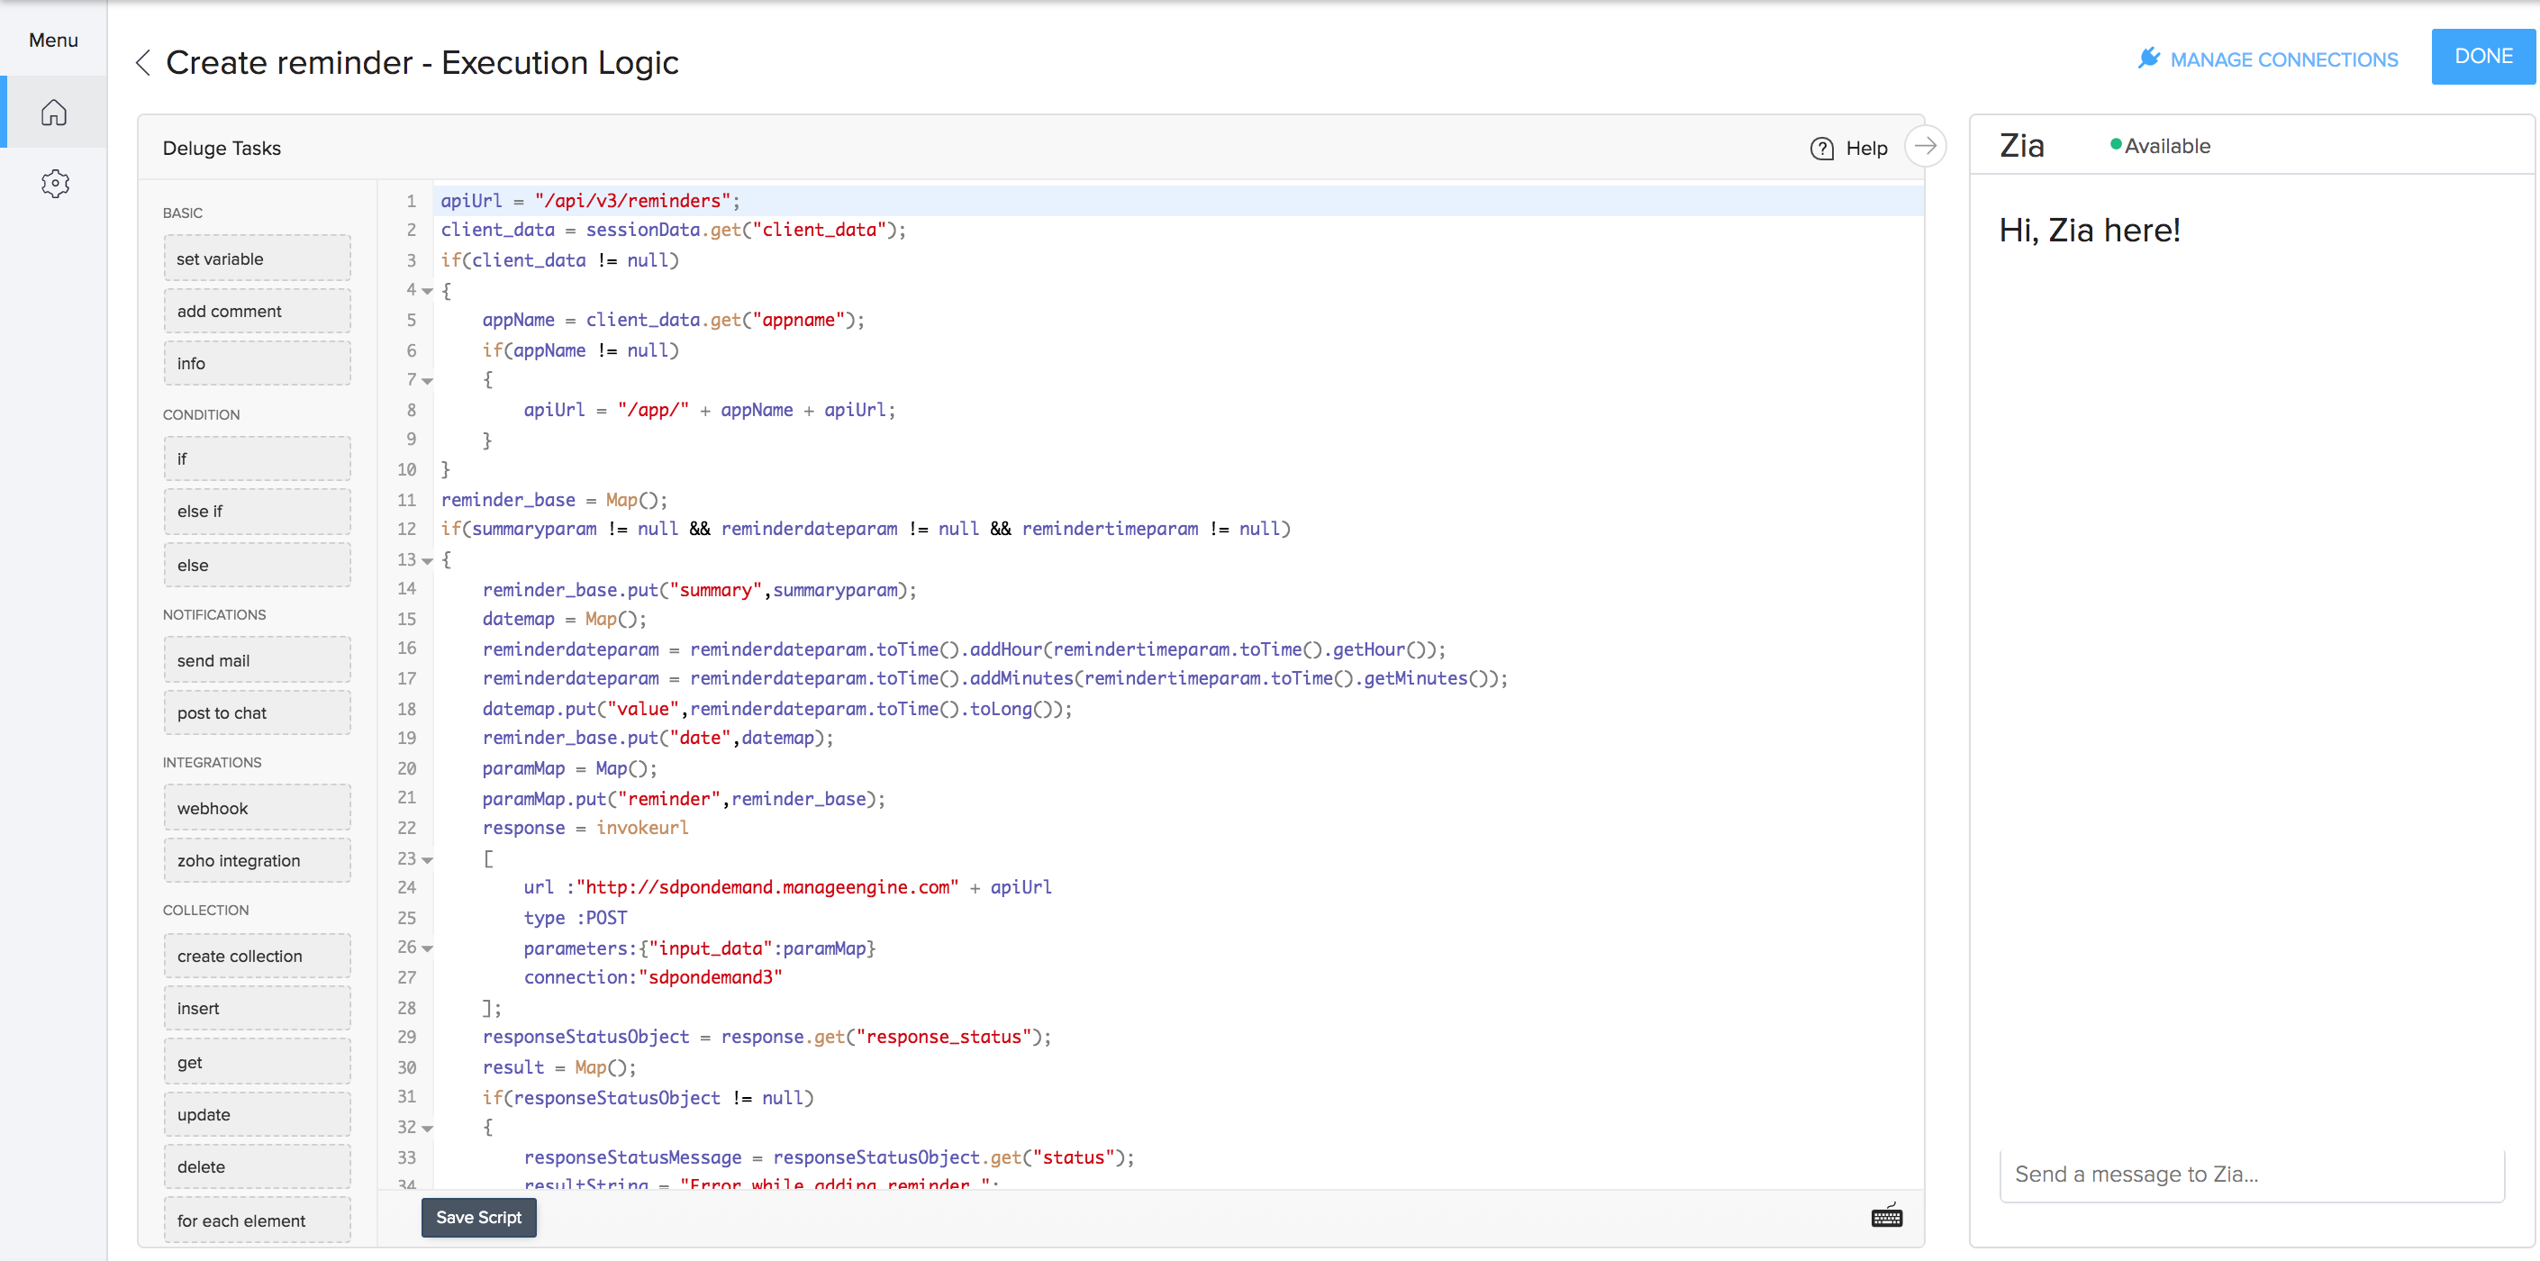Select the 'else if' condition task
This screenshot has height=1261, width=2540.
click(x=258, y=512)
